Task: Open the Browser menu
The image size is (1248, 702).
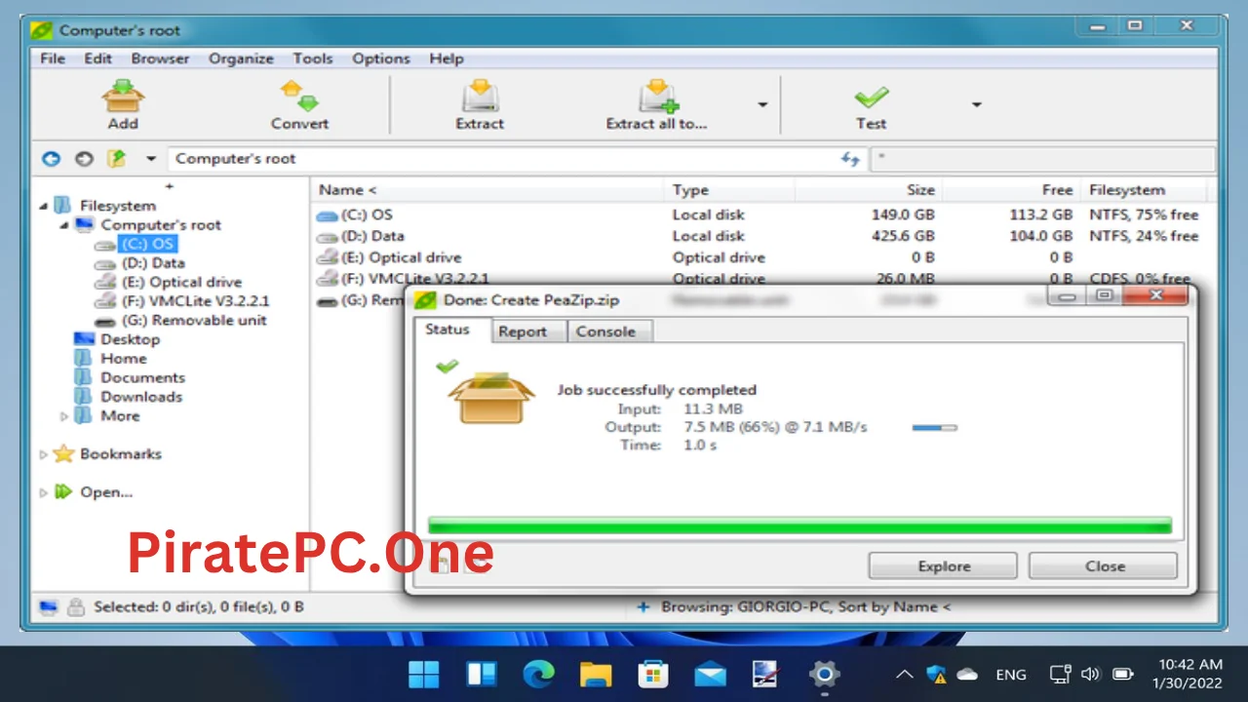Action: coord(160,58)
